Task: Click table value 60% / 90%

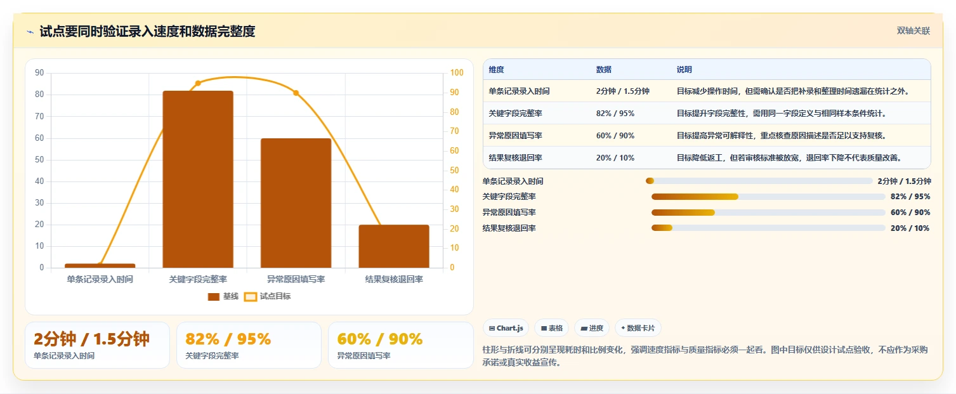Action: click(x=615, y=136)
